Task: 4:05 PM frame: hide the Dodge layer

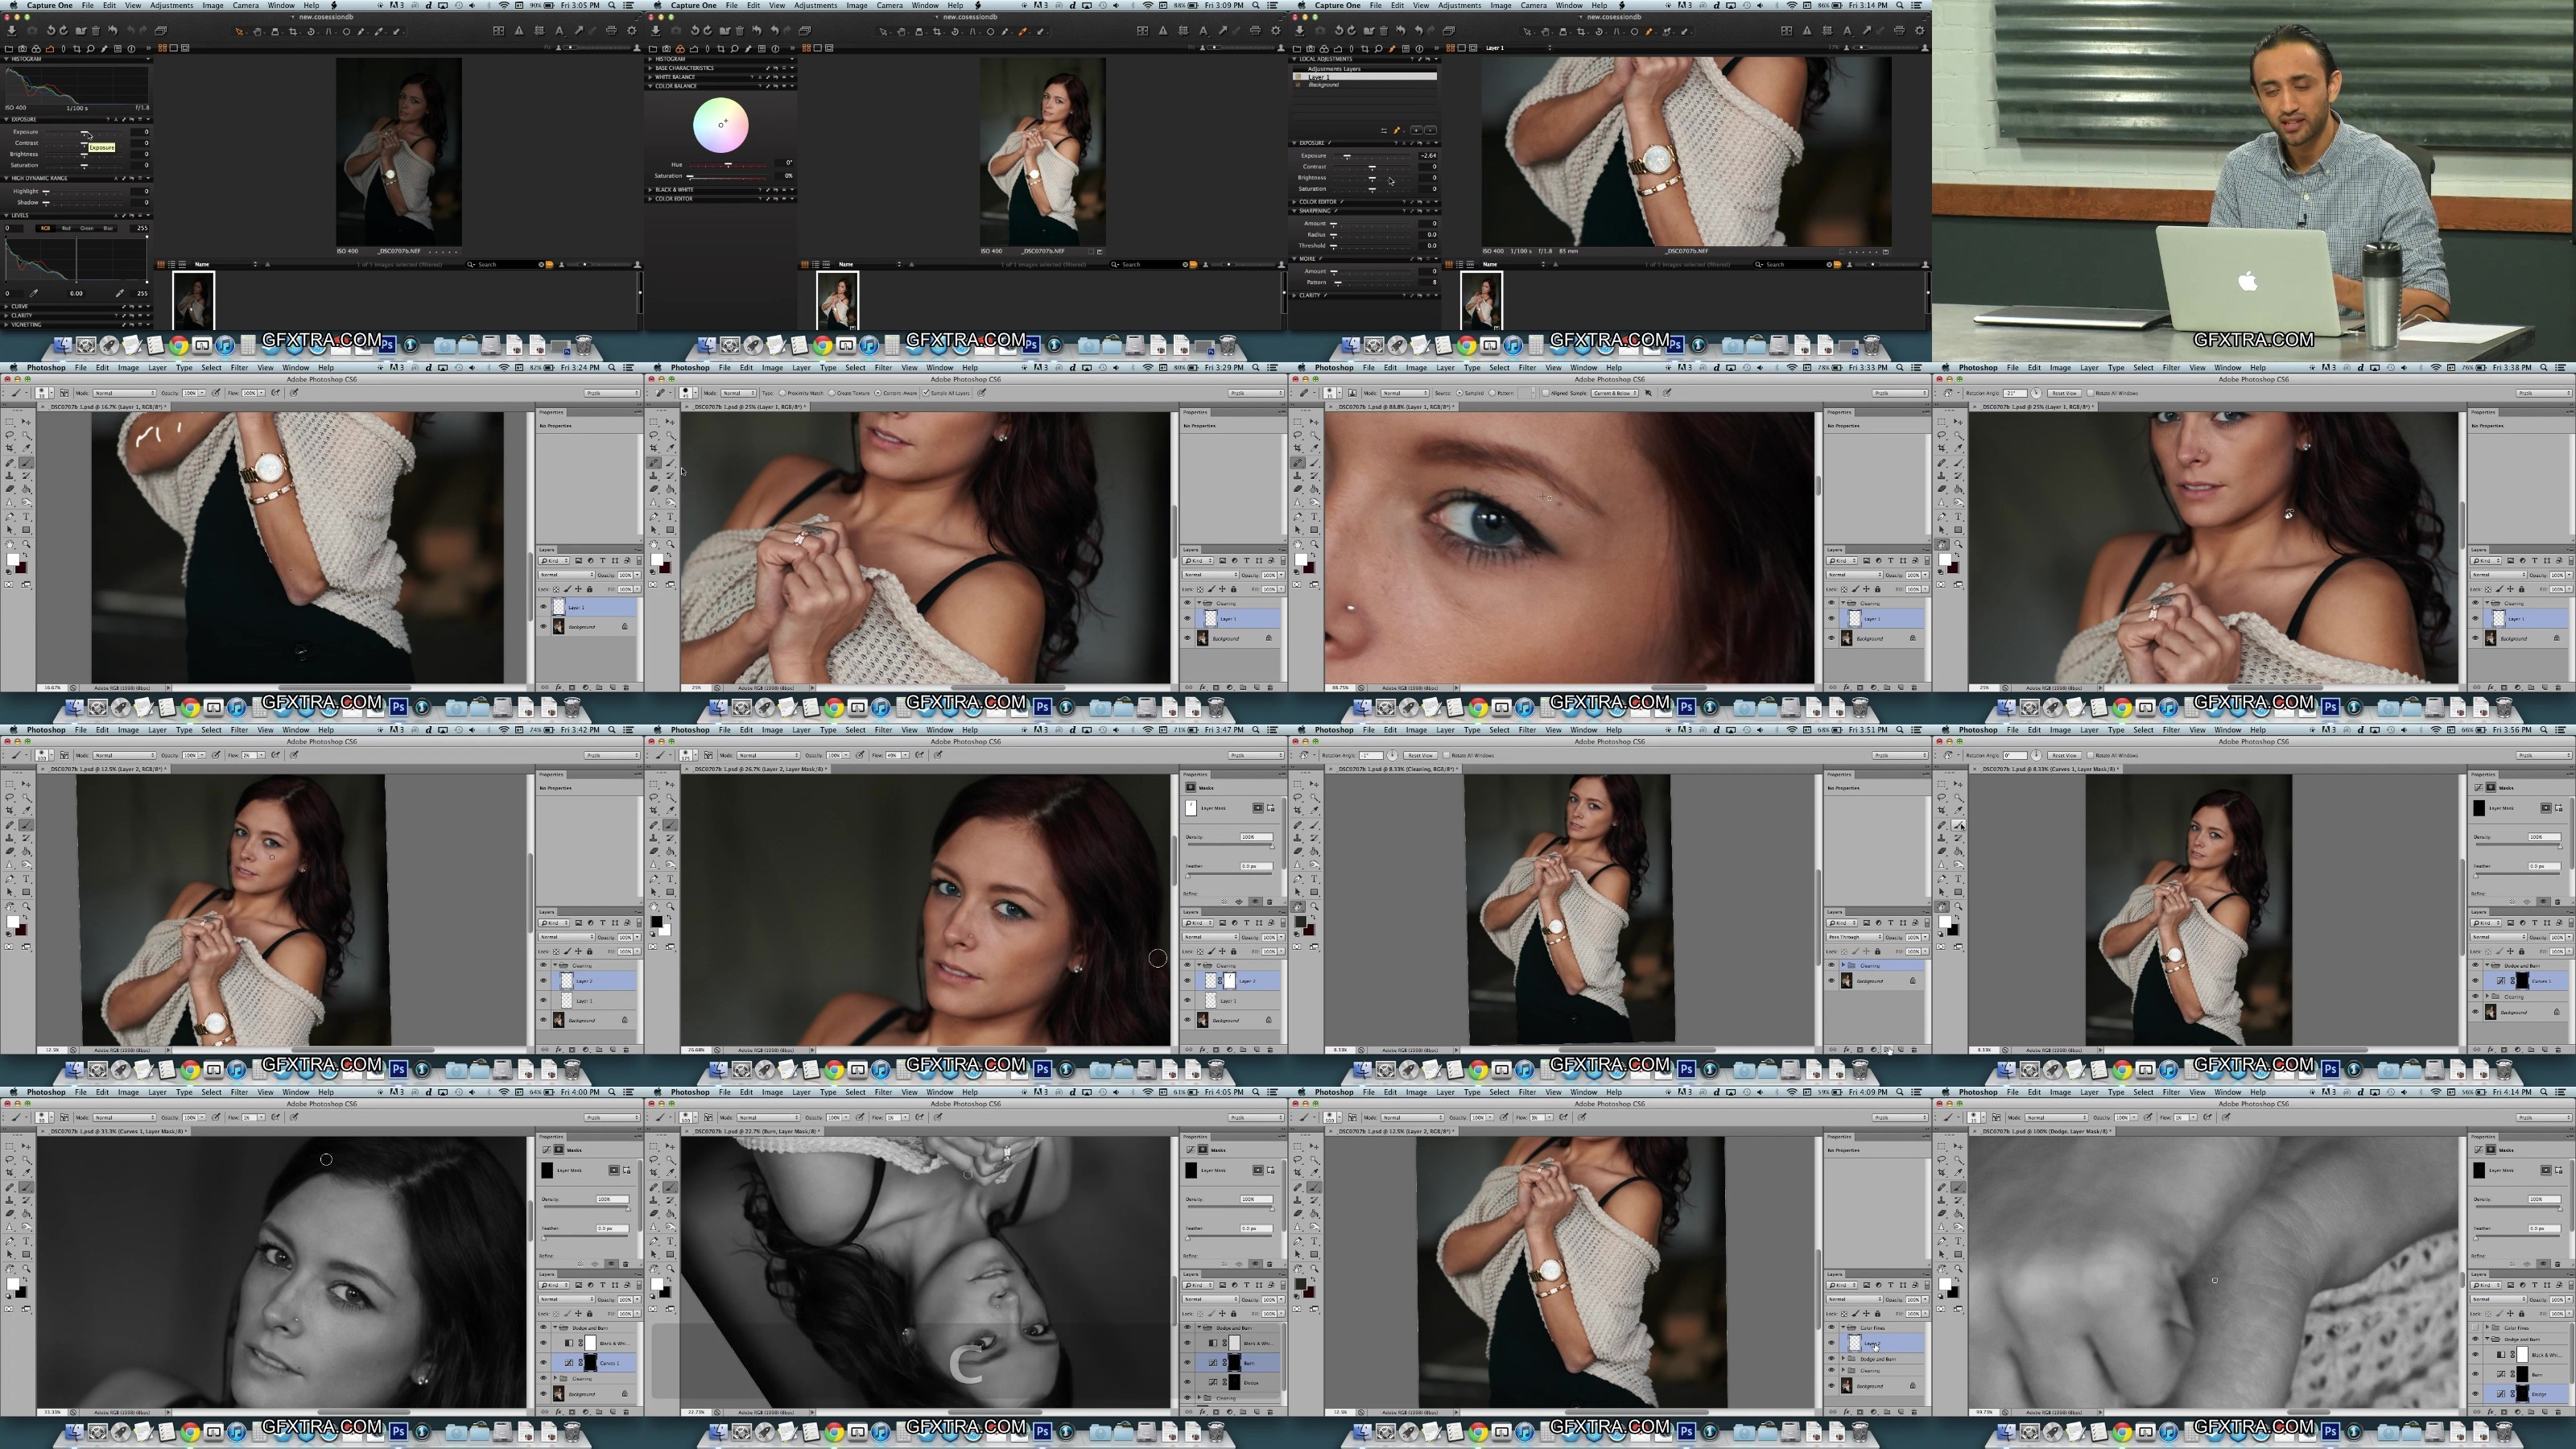Action: pos(1188,1382)
